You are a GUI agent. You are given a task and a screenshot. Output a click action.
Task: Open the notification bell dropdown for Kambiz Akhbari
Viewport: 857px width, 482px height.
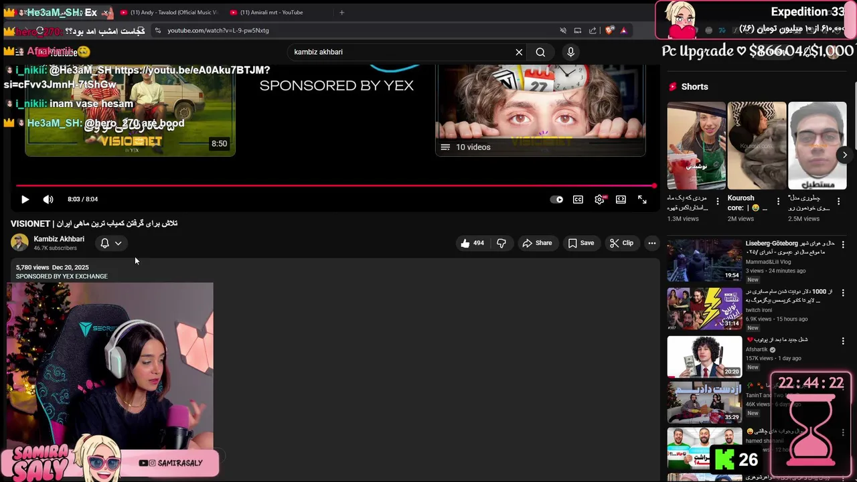(110, 243)
